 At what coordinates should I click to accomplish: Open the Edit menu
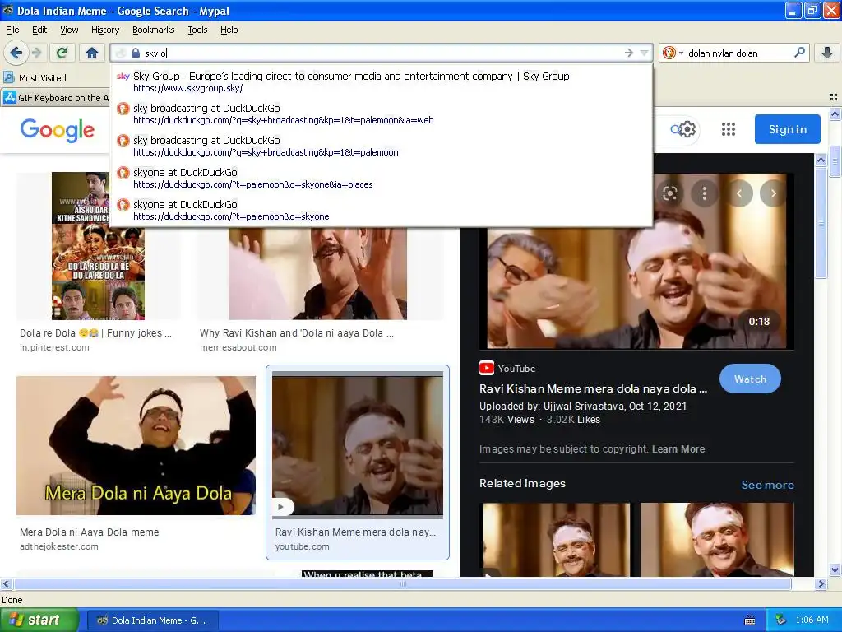tap(39, 30)
